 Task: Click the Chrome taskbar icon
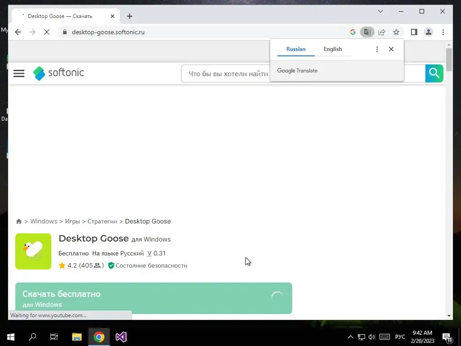(x=99, y=337)
